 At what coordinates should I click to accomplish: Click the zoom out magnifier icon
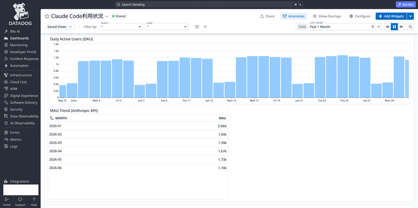coord(410,27)
